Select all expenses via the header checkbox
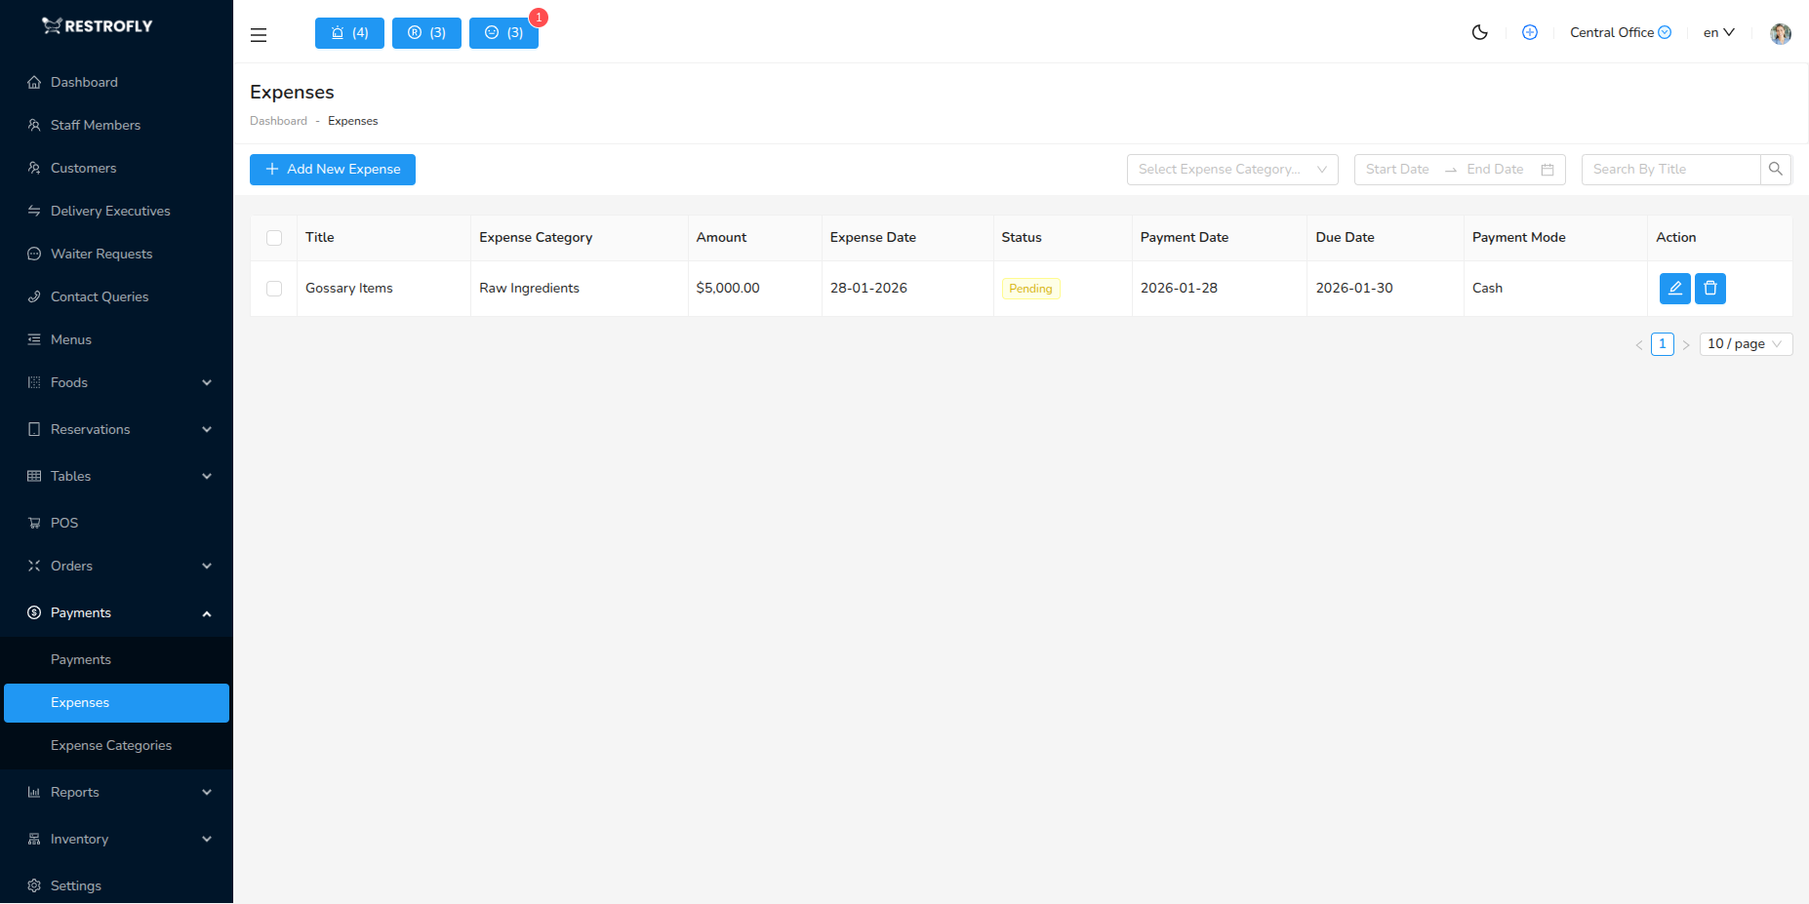The height and width of the screenshot is (904, 1809). click(x=273, y=237)
